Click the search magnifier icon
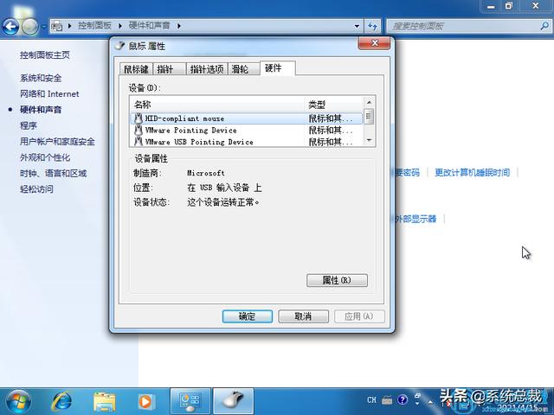 544,26
